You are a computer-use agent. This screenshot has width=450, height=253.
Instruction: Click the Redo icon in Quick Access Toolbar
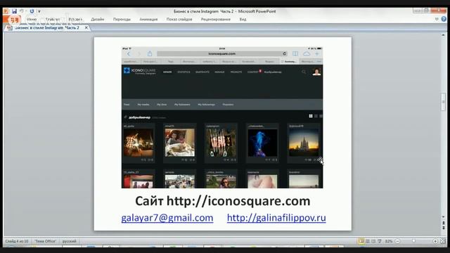tap(32, 11)
